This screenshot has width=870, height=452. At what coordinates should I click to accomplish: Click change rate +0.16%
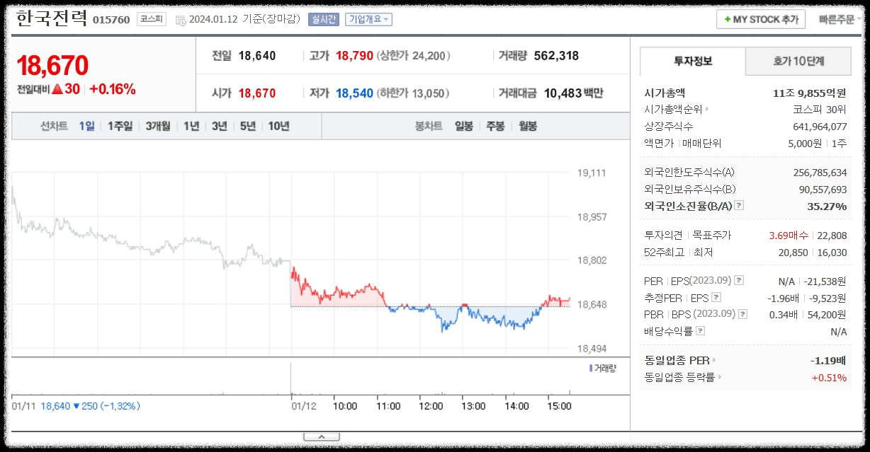[x=113, y=89]
